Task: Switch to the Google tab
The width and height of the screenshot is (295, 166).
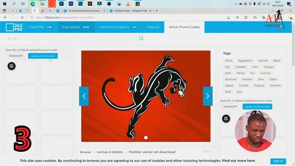Action: (x=13, y=11)
